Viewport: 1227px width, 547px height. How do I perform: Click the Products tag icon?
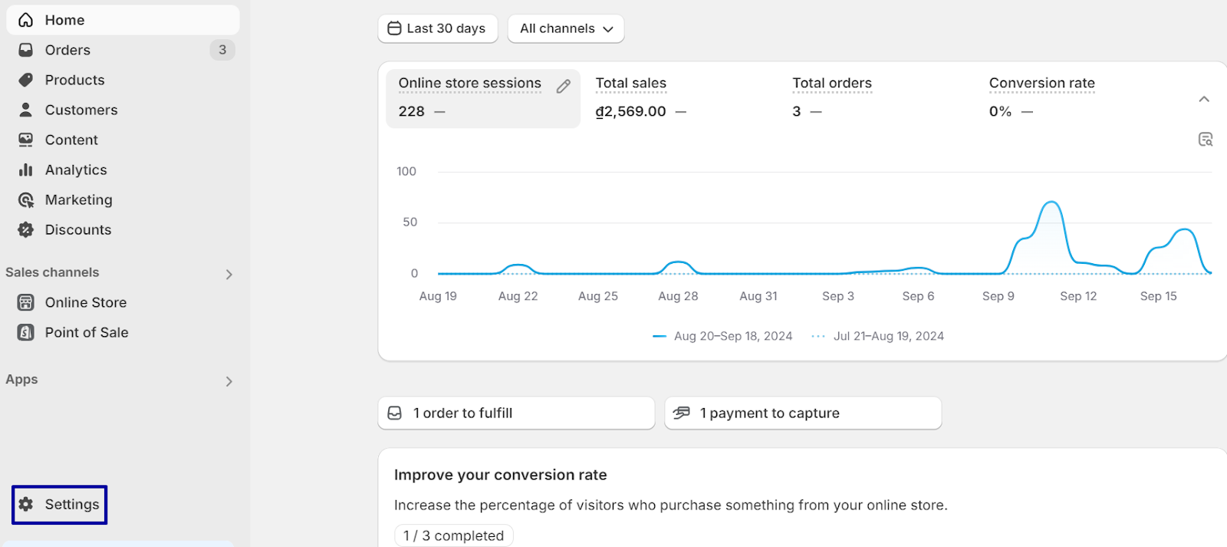tap(25, 80)
